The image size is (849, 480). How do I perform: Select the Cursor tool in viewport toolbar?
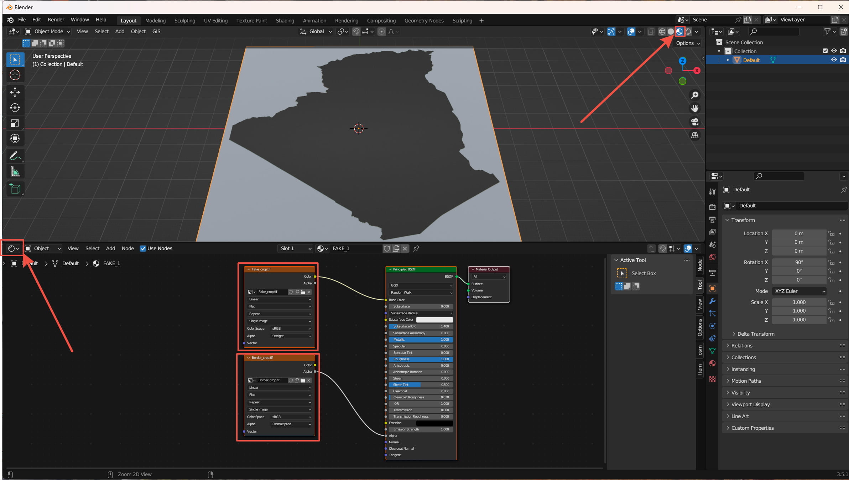(x=15, y=75)
